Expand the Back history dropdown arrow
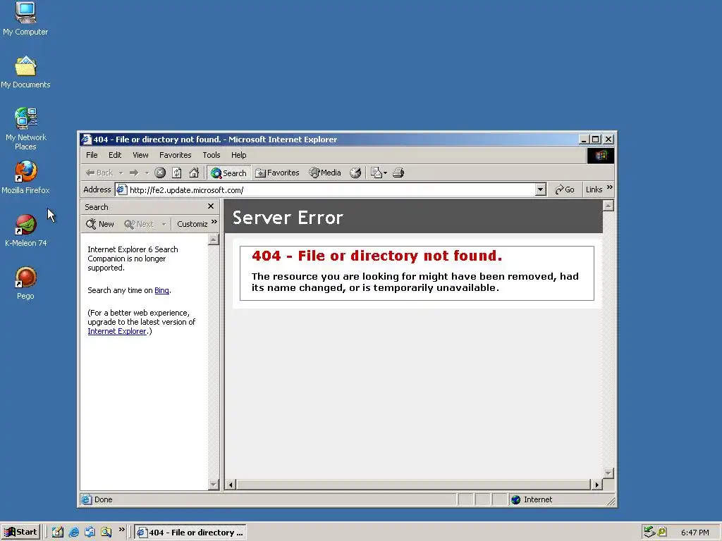722x541 pixels. point(121,173)
